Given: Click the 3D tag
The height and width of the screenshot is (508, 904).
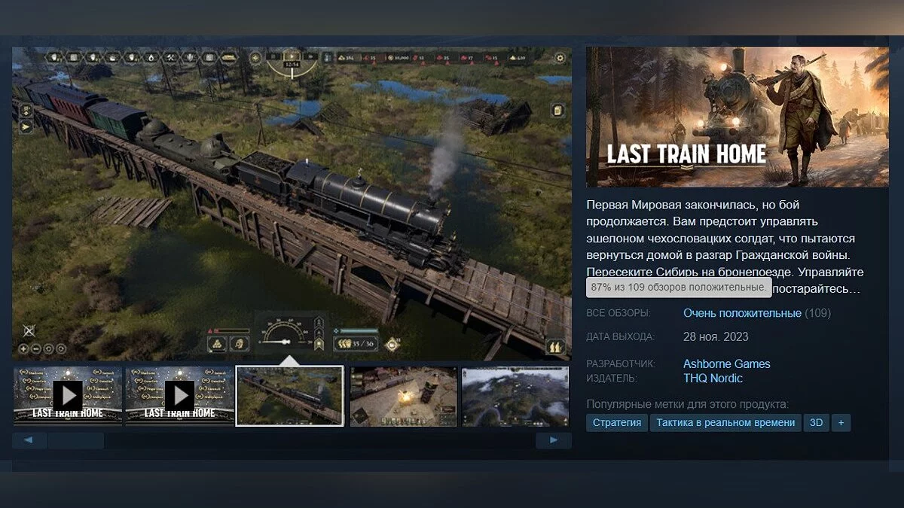Looking at the screenshot, I should click(x=816, y=423).
